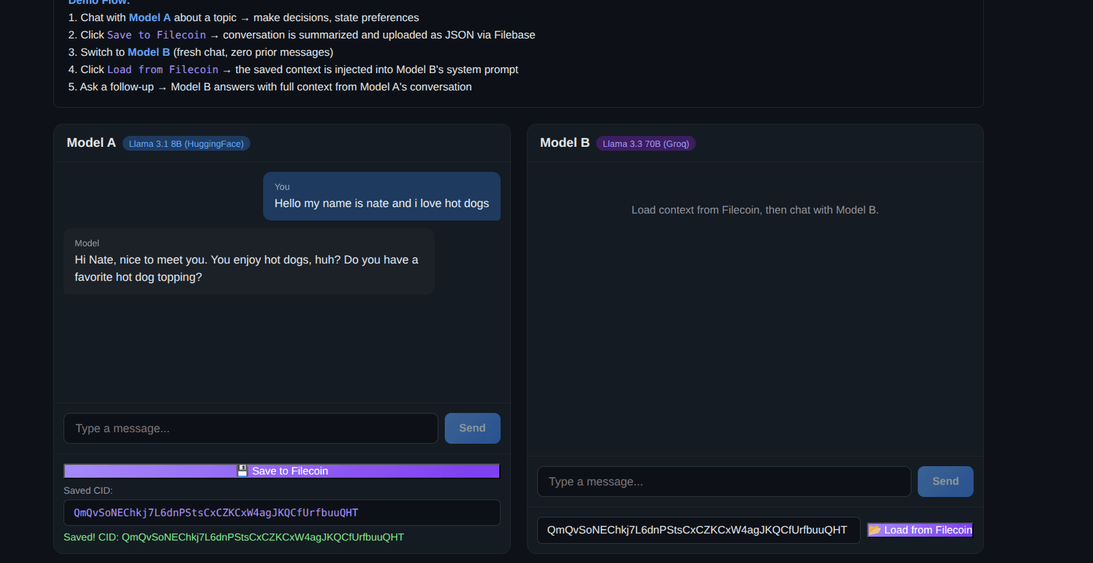The height and width of the screenshot is (563, 1093).
Task: Send the message in Model B panel
Action: tap(945, 482)
